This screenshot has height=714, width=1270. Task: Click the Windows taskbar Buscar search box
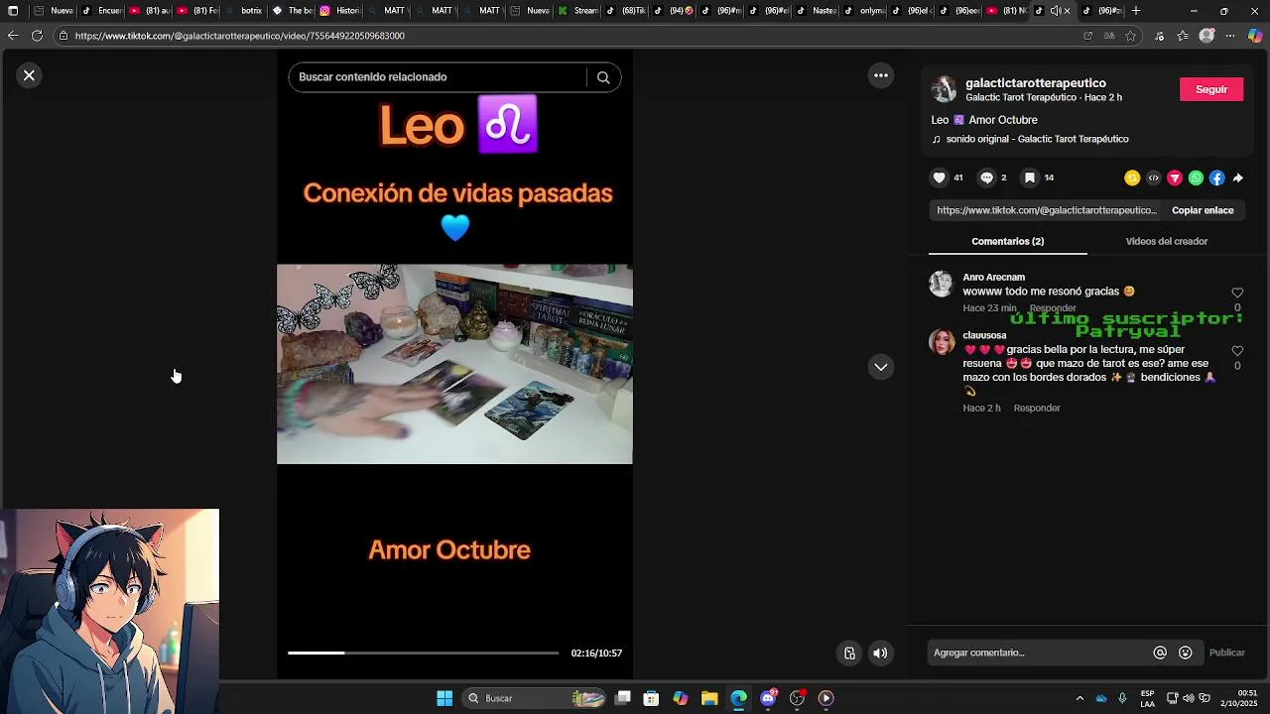click(x=535, y=698)
